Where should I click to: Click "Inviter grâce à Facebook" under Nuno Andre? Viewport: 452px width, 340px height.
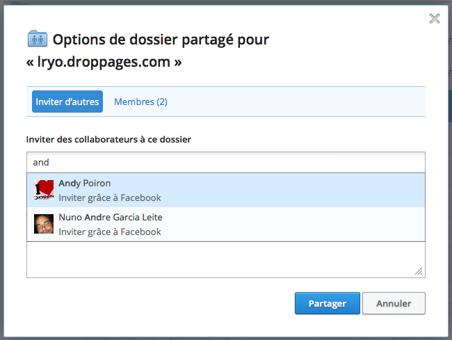click(110, 232)
